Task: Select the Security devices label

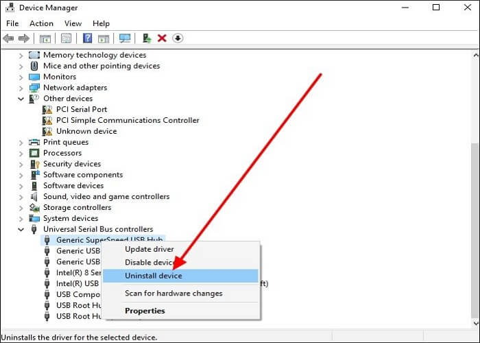Action: point(72,164)
